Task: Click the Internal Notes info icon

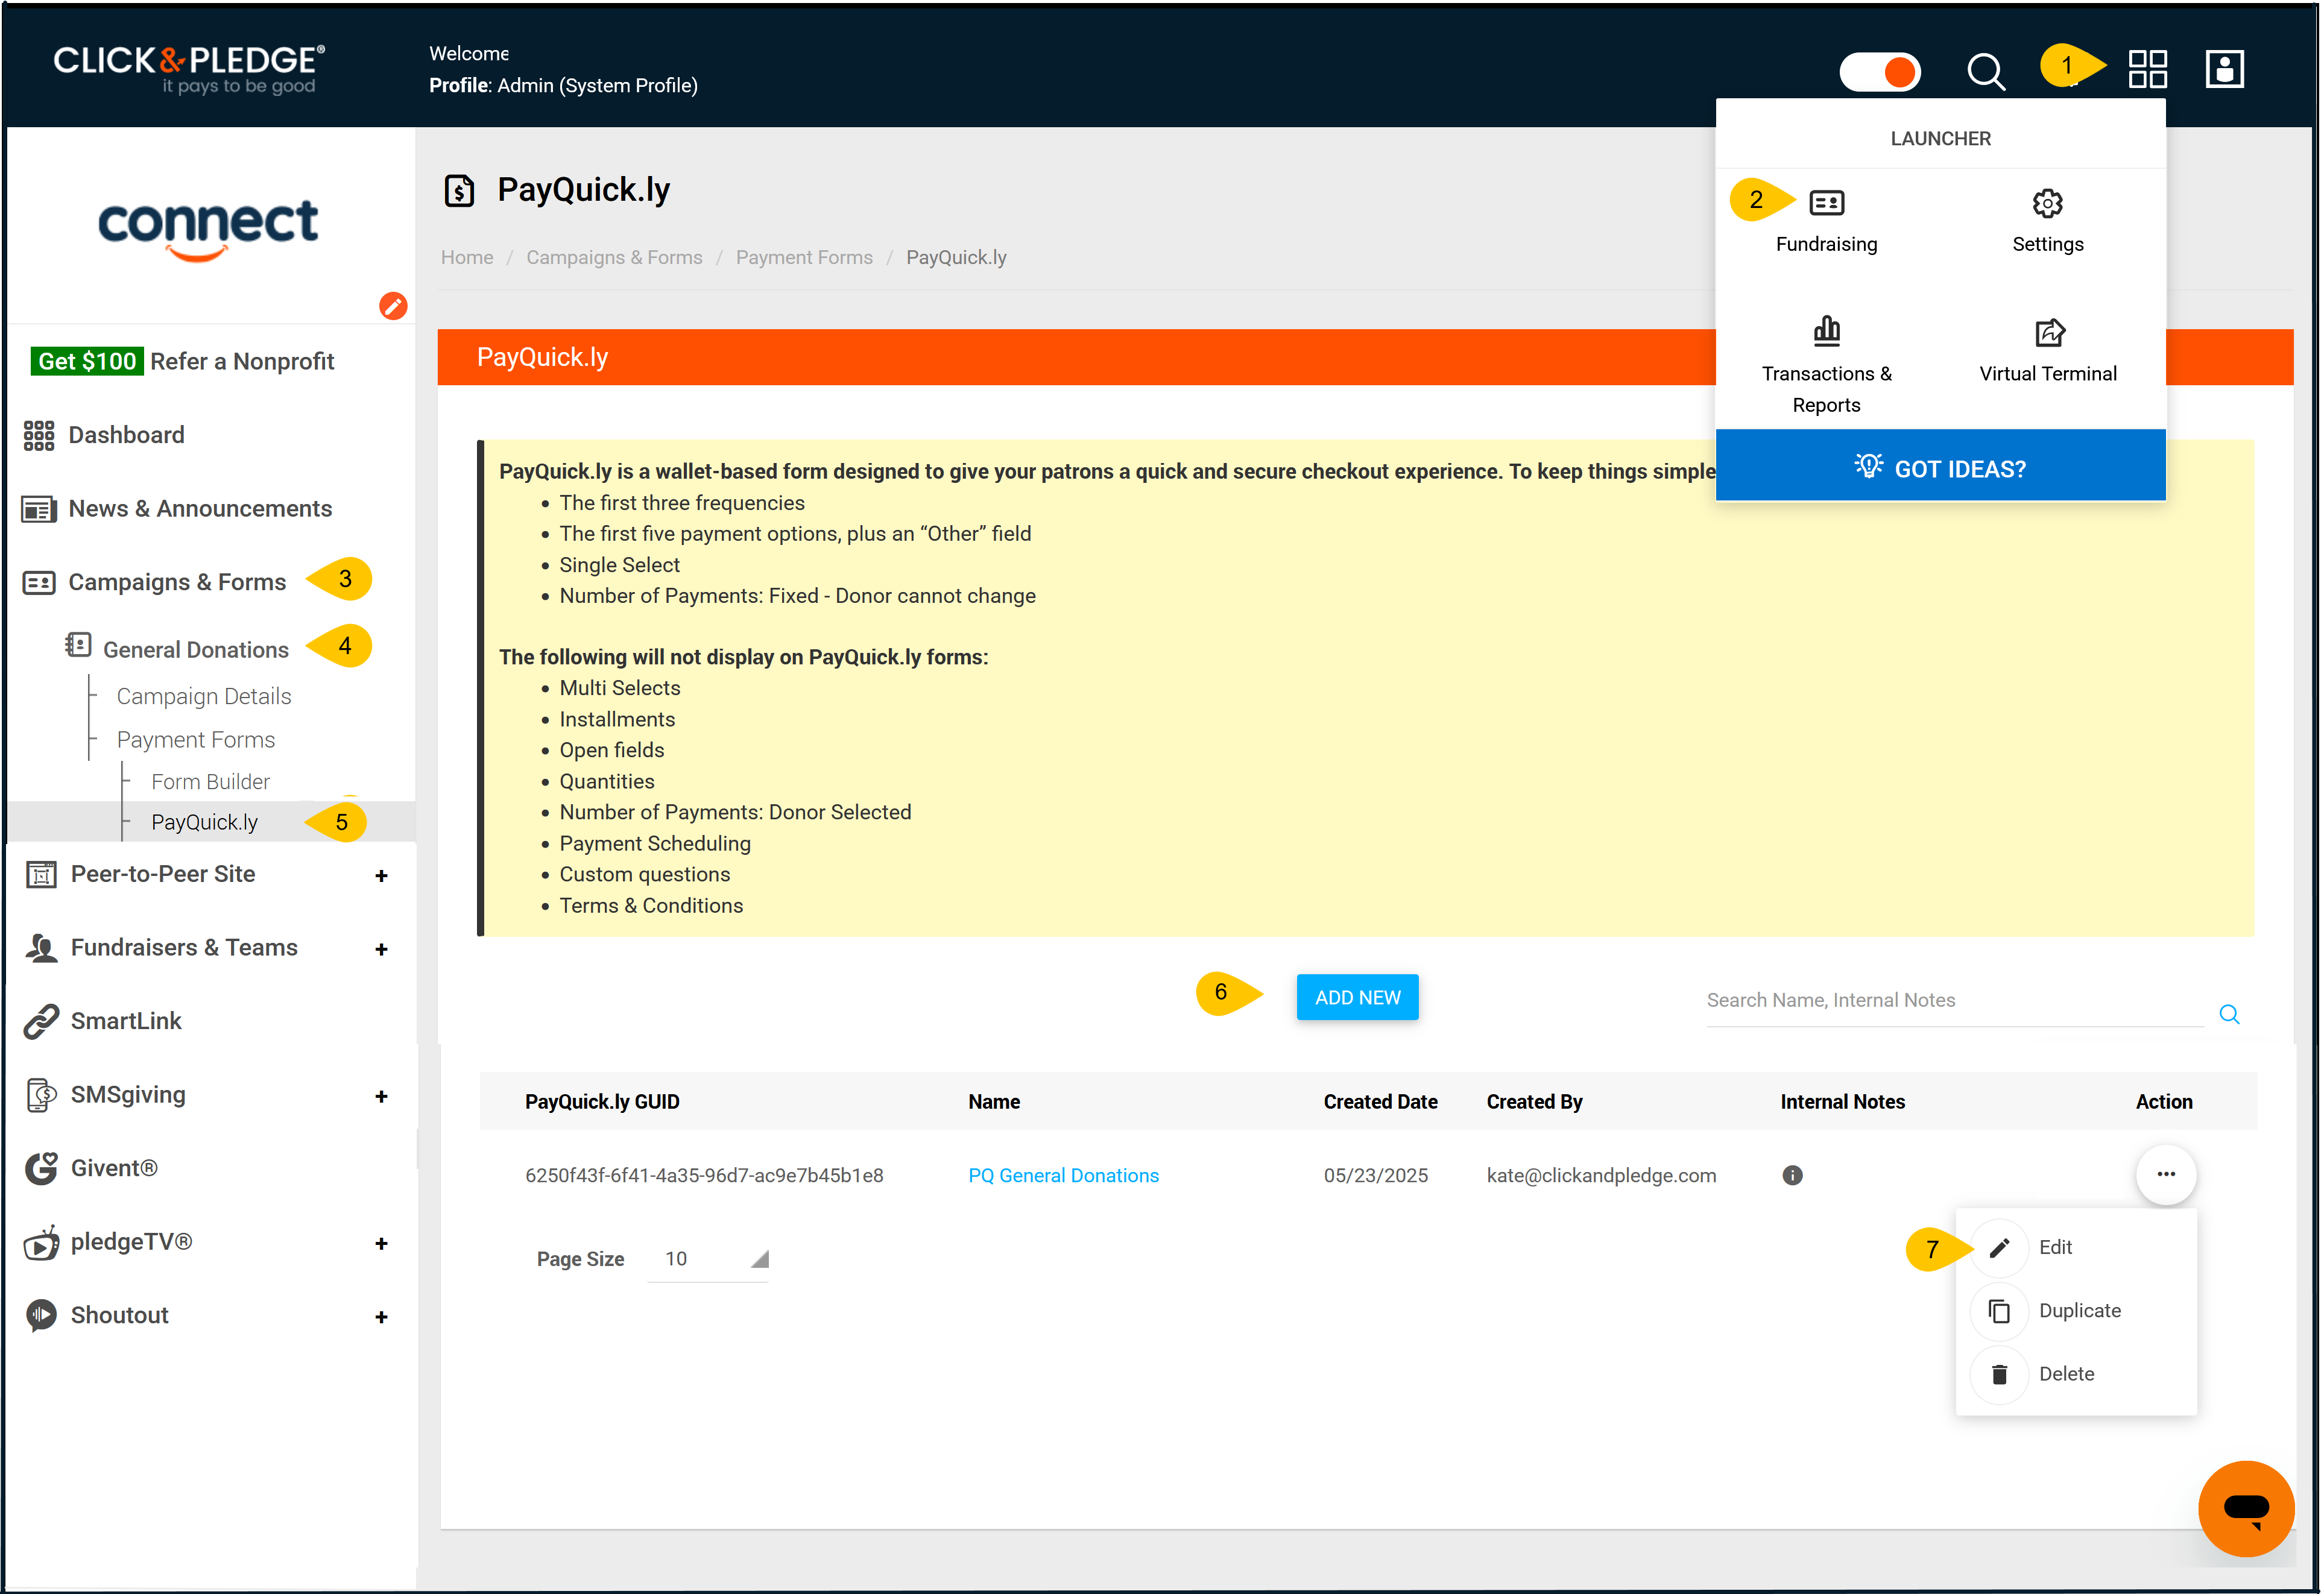Action: tap(1792, 1176)
